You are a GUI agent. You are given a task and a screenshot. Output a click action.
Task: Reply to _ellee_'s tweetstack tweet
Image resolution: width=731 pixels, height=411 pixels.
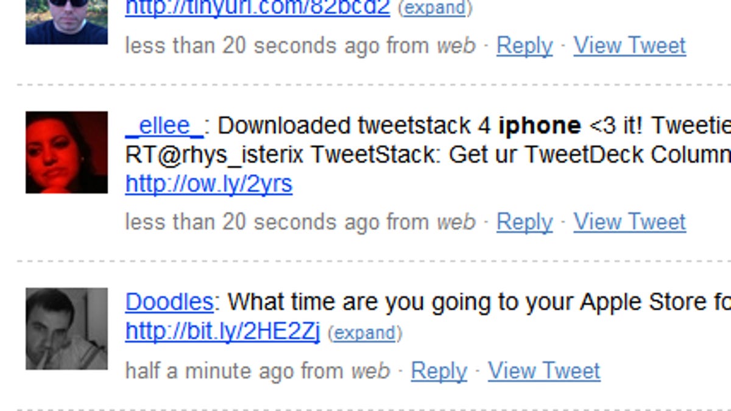click(x=524, y=222)
